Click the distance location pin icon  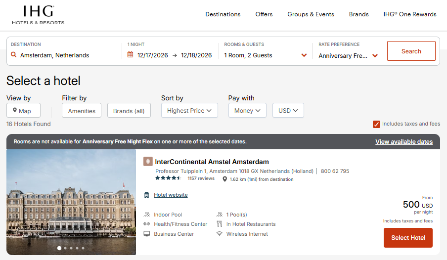(x=225, y=179)
